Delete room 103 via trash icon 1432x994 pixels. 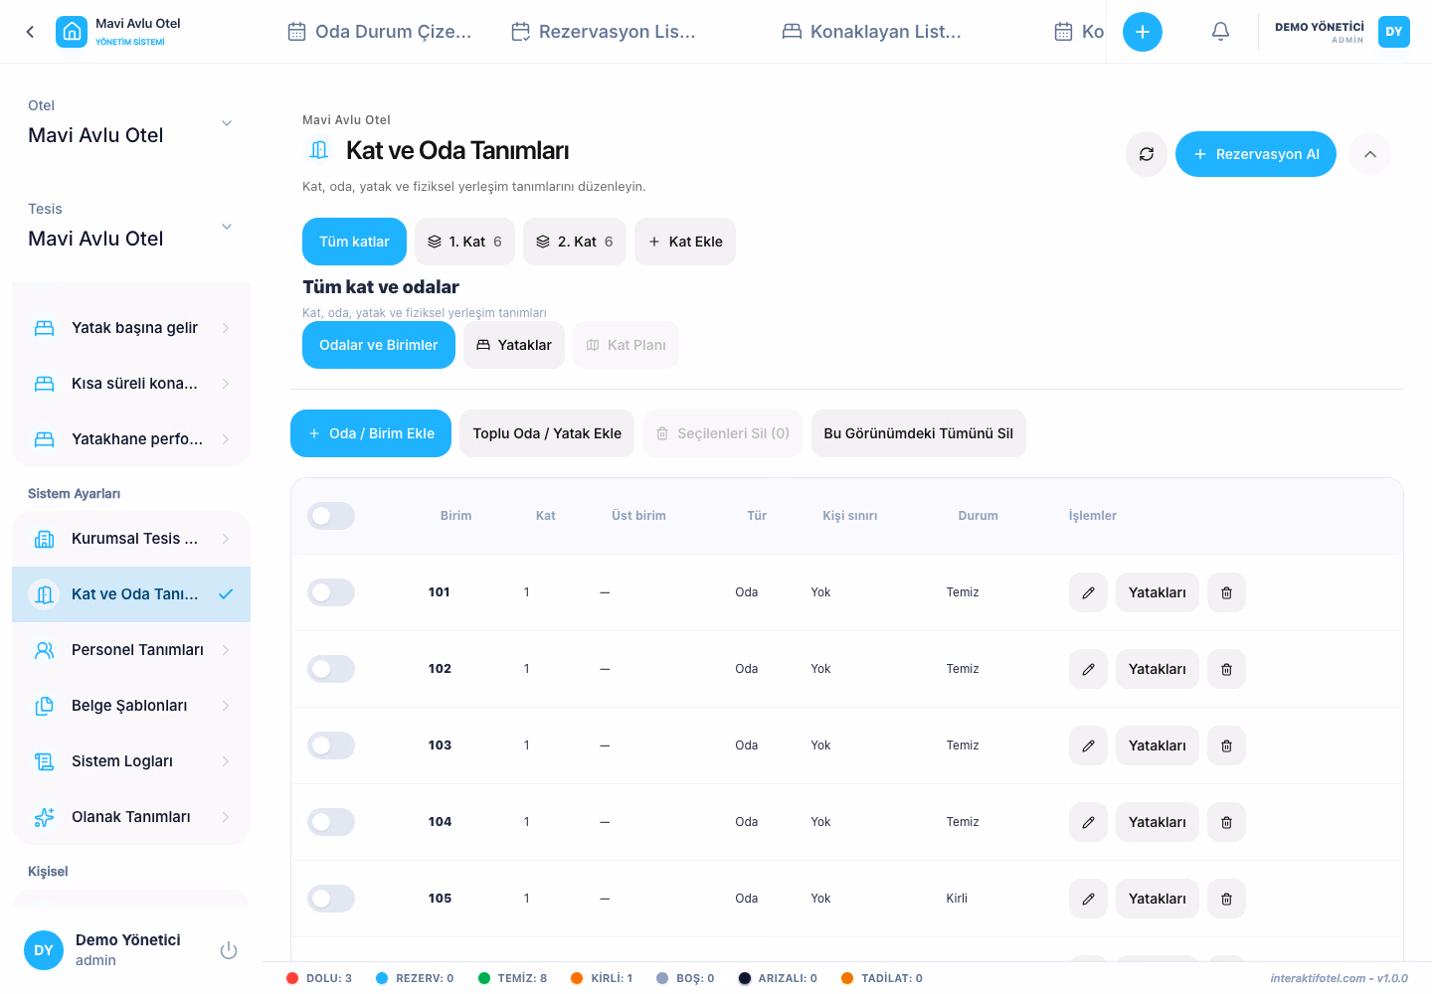(1226, 745)
